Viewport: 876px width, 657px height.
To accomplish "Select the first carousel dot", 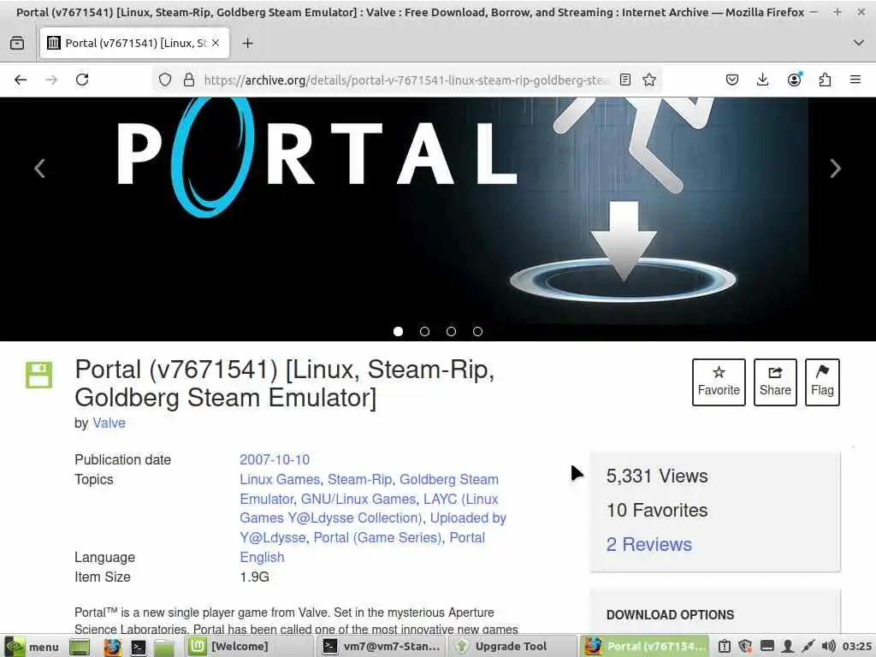I will point(398,331).
